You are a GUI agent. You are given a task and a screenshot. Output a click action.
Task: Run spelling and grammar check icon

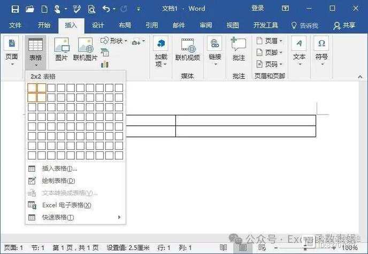[x=76, y=9]
